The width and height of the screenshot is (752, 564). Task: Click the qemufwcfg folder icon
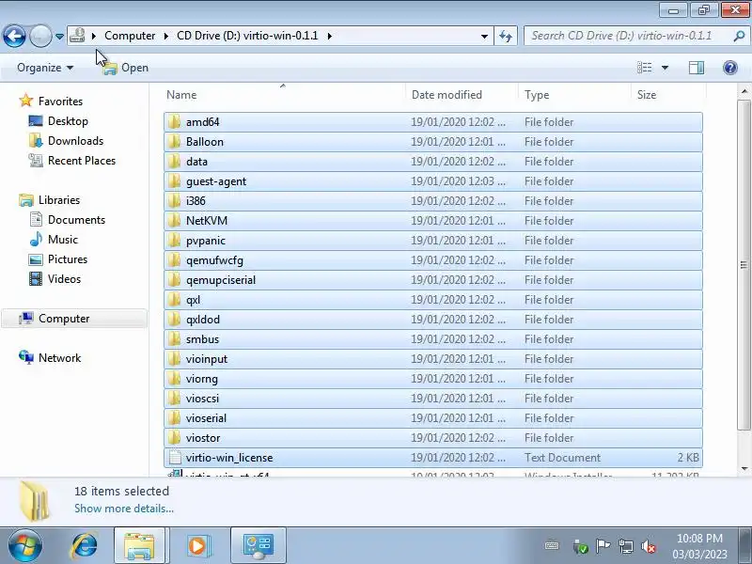pos(175,260)
